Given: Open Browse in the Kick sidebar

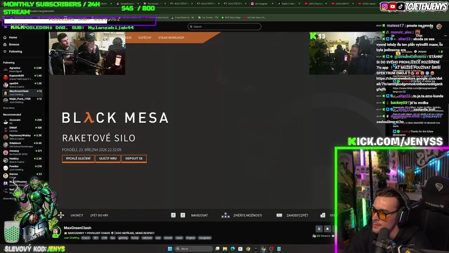Looking at the screenshot, I should click(14, 44).
